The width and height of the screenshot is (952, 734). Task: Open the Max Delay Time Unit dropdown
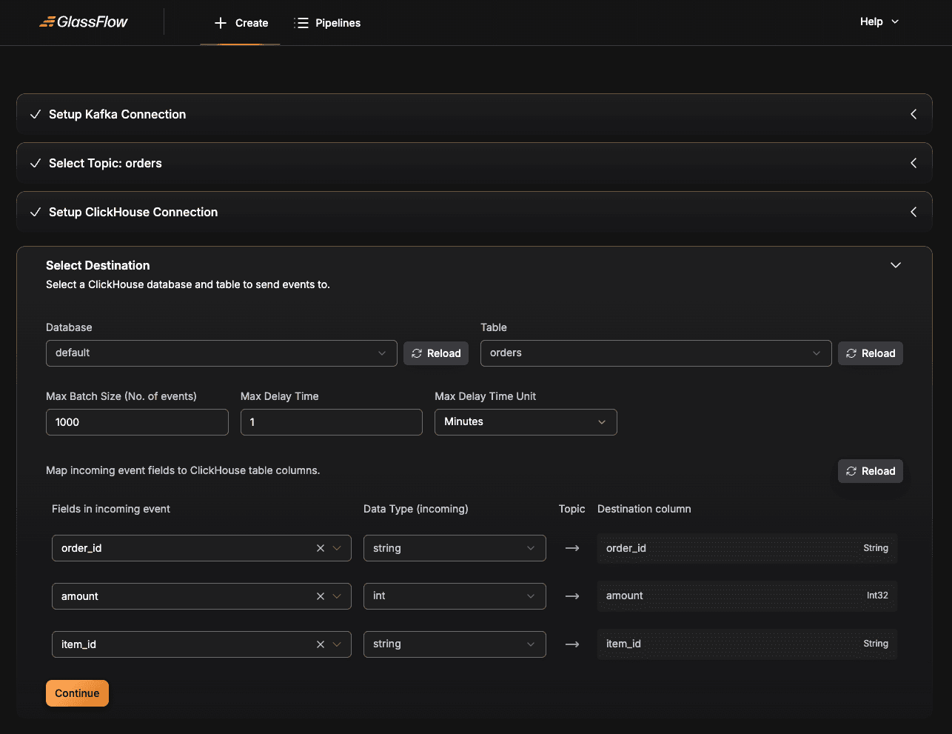[x=526, y=422]
